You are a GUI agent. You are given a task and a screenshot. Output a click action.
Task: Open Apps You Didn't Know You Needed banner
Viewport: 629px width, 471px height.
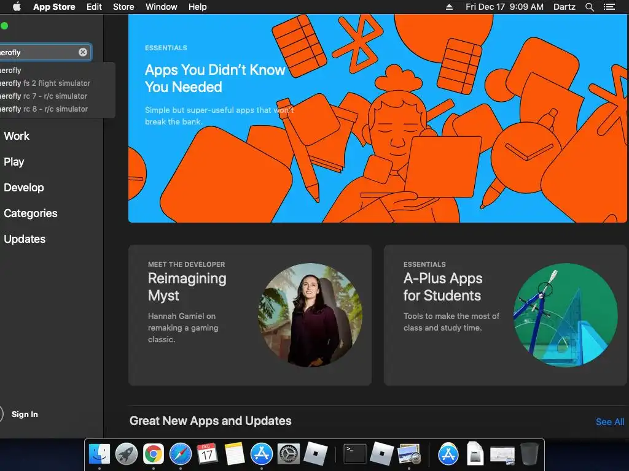tap(378, 118)
